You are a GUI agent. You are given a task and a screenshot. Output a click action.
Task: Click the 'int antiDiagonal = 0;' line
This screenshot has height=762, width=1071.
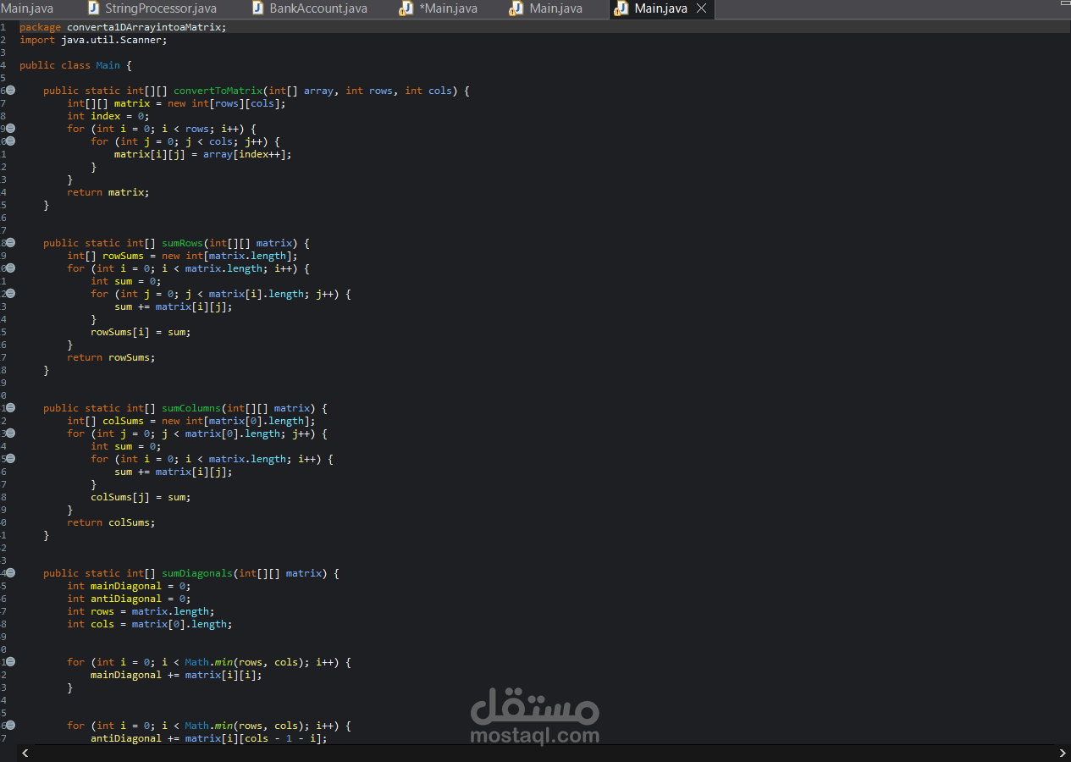point(129,599)
